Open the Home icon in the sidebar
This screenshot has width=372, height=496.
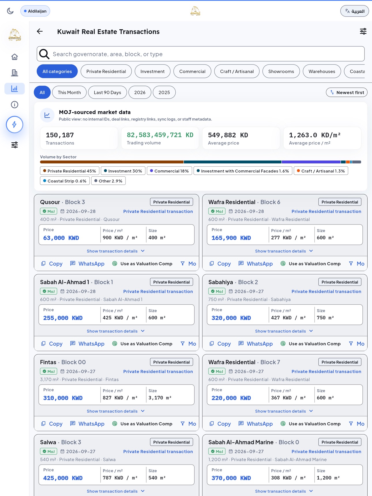[14, 57]
